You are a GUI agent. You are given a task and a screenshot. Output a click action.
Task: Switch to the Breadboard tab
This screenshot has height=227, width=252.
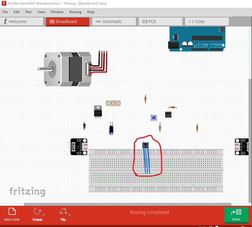pos(67,22)
